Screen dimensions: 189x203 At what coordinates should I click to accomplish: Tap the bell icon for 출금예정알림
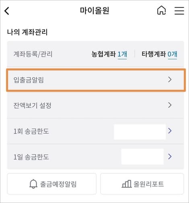[33, 184]
